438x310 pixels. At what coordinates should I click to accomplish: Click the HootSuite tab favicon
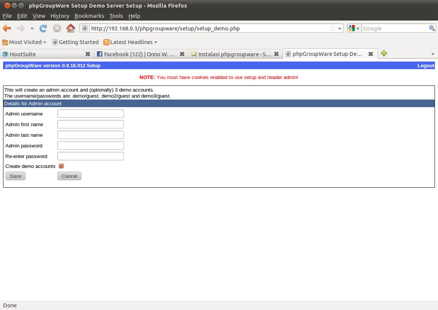pyautogui.click(x=5, y=54)
